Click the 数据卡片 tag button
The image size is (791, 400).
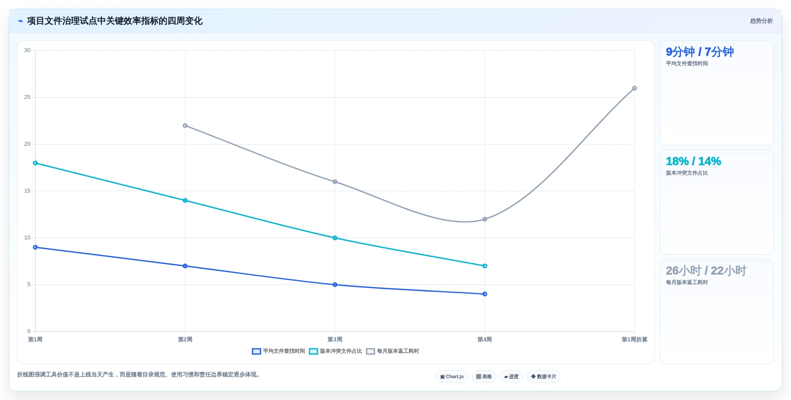click(x=544, y=376)
